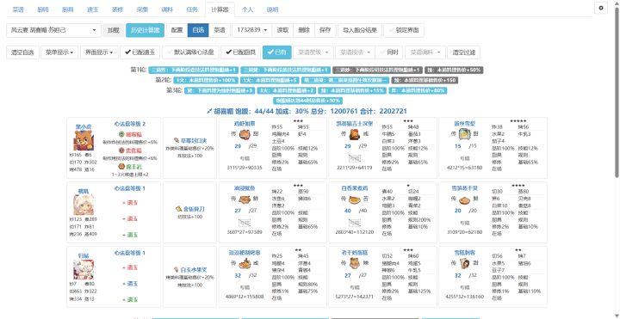Click dish icon in the 5273*27=142371 card
This screenshot has height=319, width=620.
pos(354,263)
